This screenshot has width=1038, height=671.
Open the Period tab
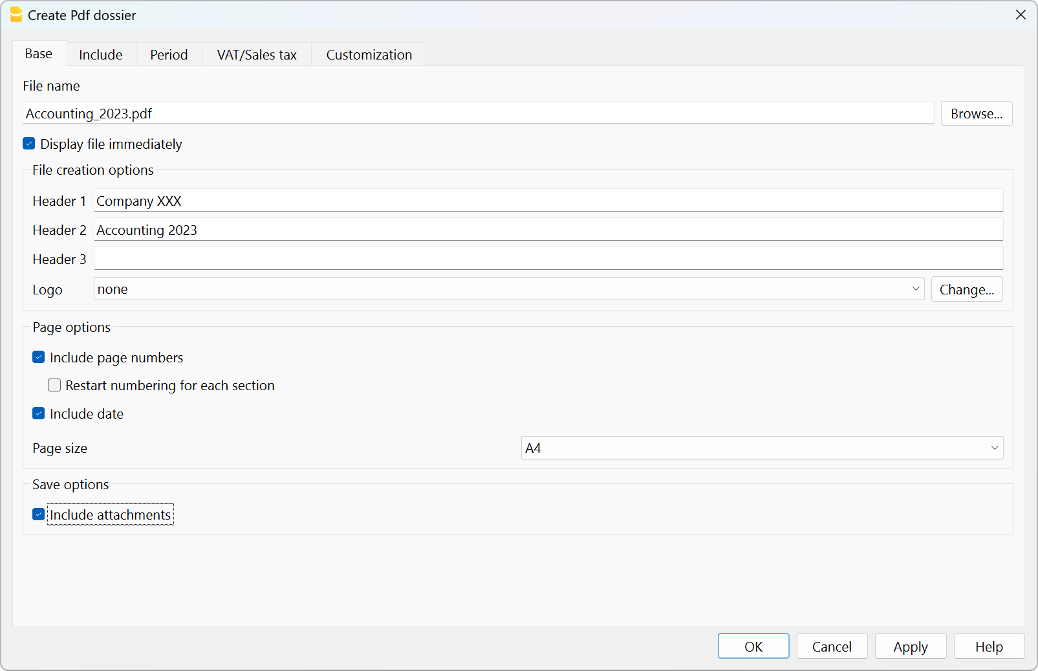tap(169, 55)
